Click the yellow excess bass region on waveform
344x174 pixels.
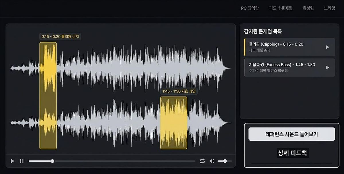point(174,123)
